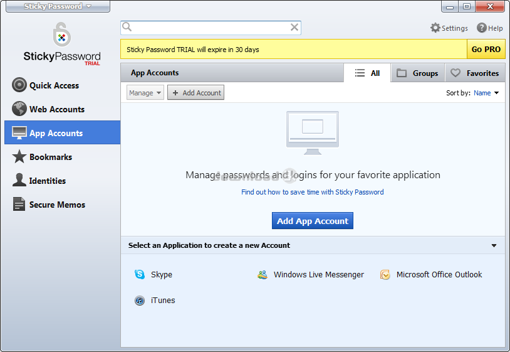Viewport: 510px width, 352px height.
Task: Switch to the Groups tab
Action: pyautogui.click(x=418, y=73)
